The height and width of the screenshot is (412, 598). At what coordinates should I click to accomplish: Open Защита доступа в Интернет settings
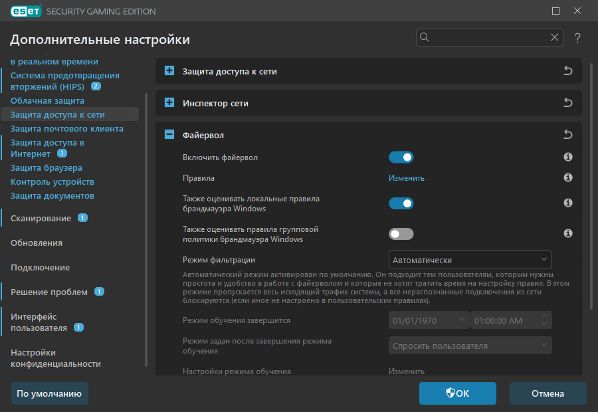pyautogui.click(x=47, y=148)
